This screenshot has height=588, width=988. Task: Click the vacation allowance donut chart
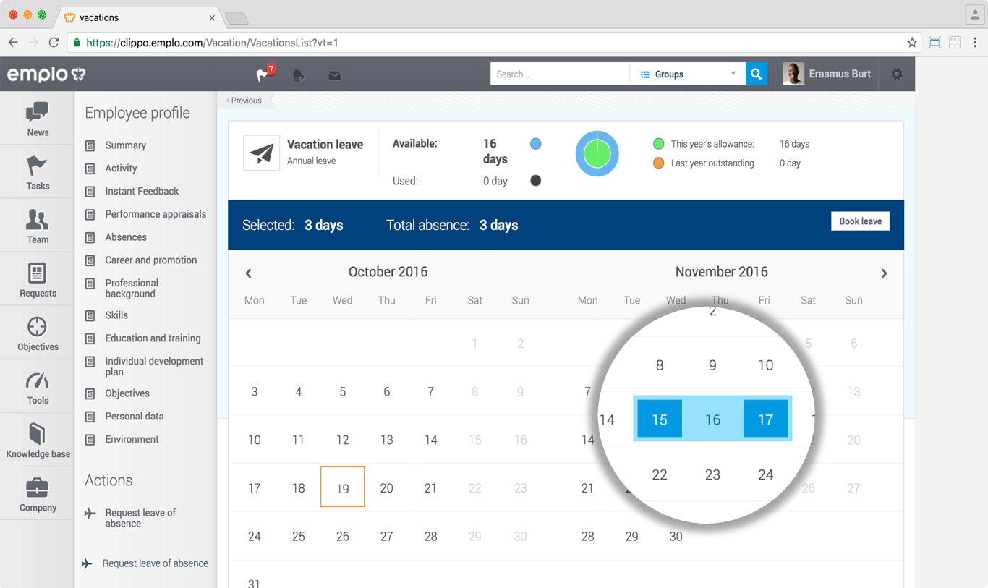tap(597, 153)
